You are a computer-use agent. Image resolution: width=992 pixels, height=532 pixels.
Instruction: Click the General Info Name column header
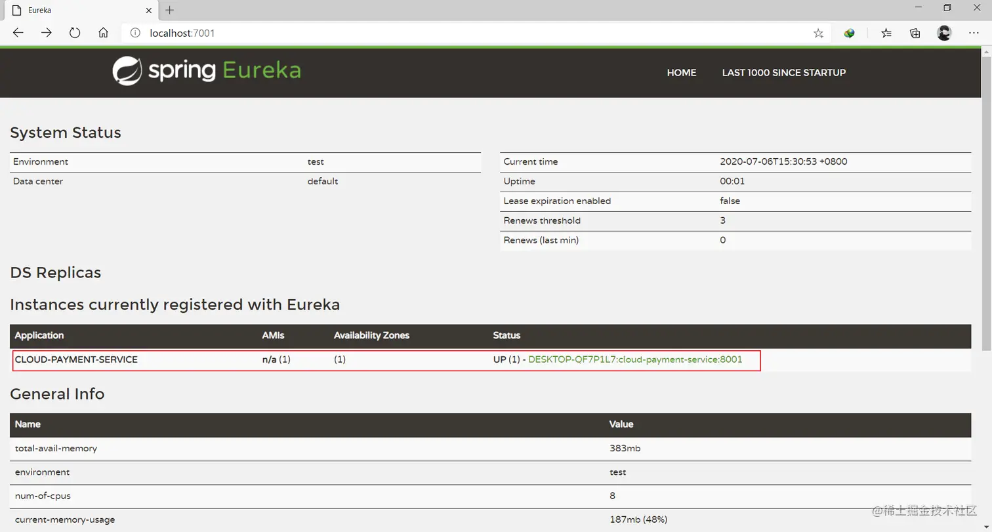tap(28, 424)
